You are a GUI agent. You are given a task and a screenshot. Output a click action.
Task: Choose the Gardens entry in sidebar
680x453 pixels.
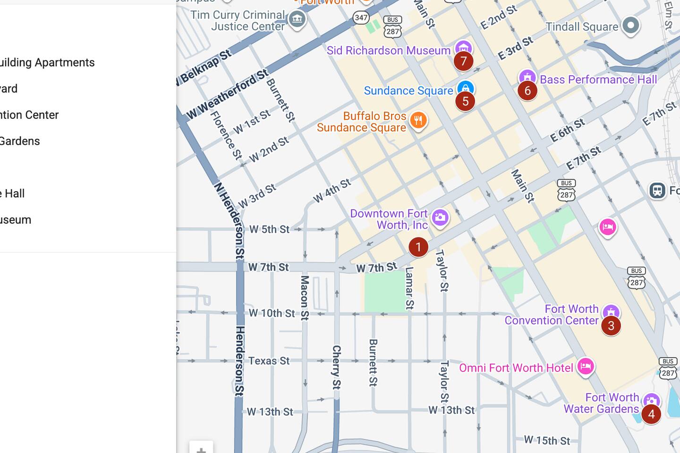[20, 141]
